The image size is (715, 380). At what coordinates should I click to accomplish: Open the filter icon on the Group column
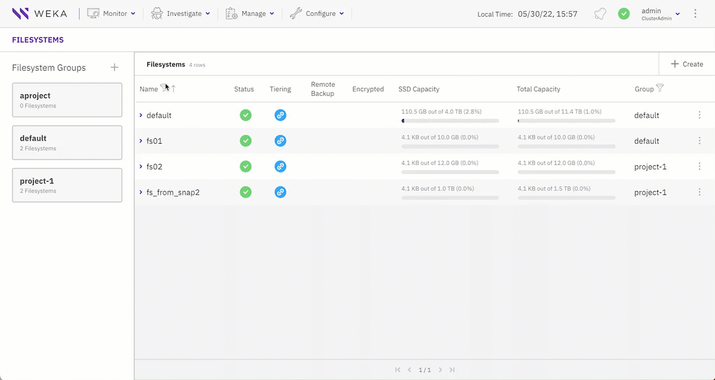pyautogui.click(x=660, y=88)
